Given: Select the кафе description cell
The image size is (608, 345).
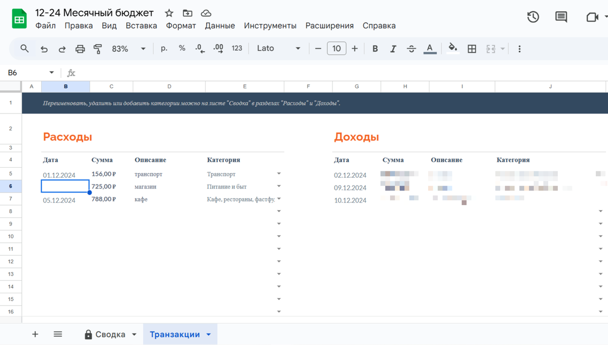Looking at the screenshot, I should pos(169,199).
